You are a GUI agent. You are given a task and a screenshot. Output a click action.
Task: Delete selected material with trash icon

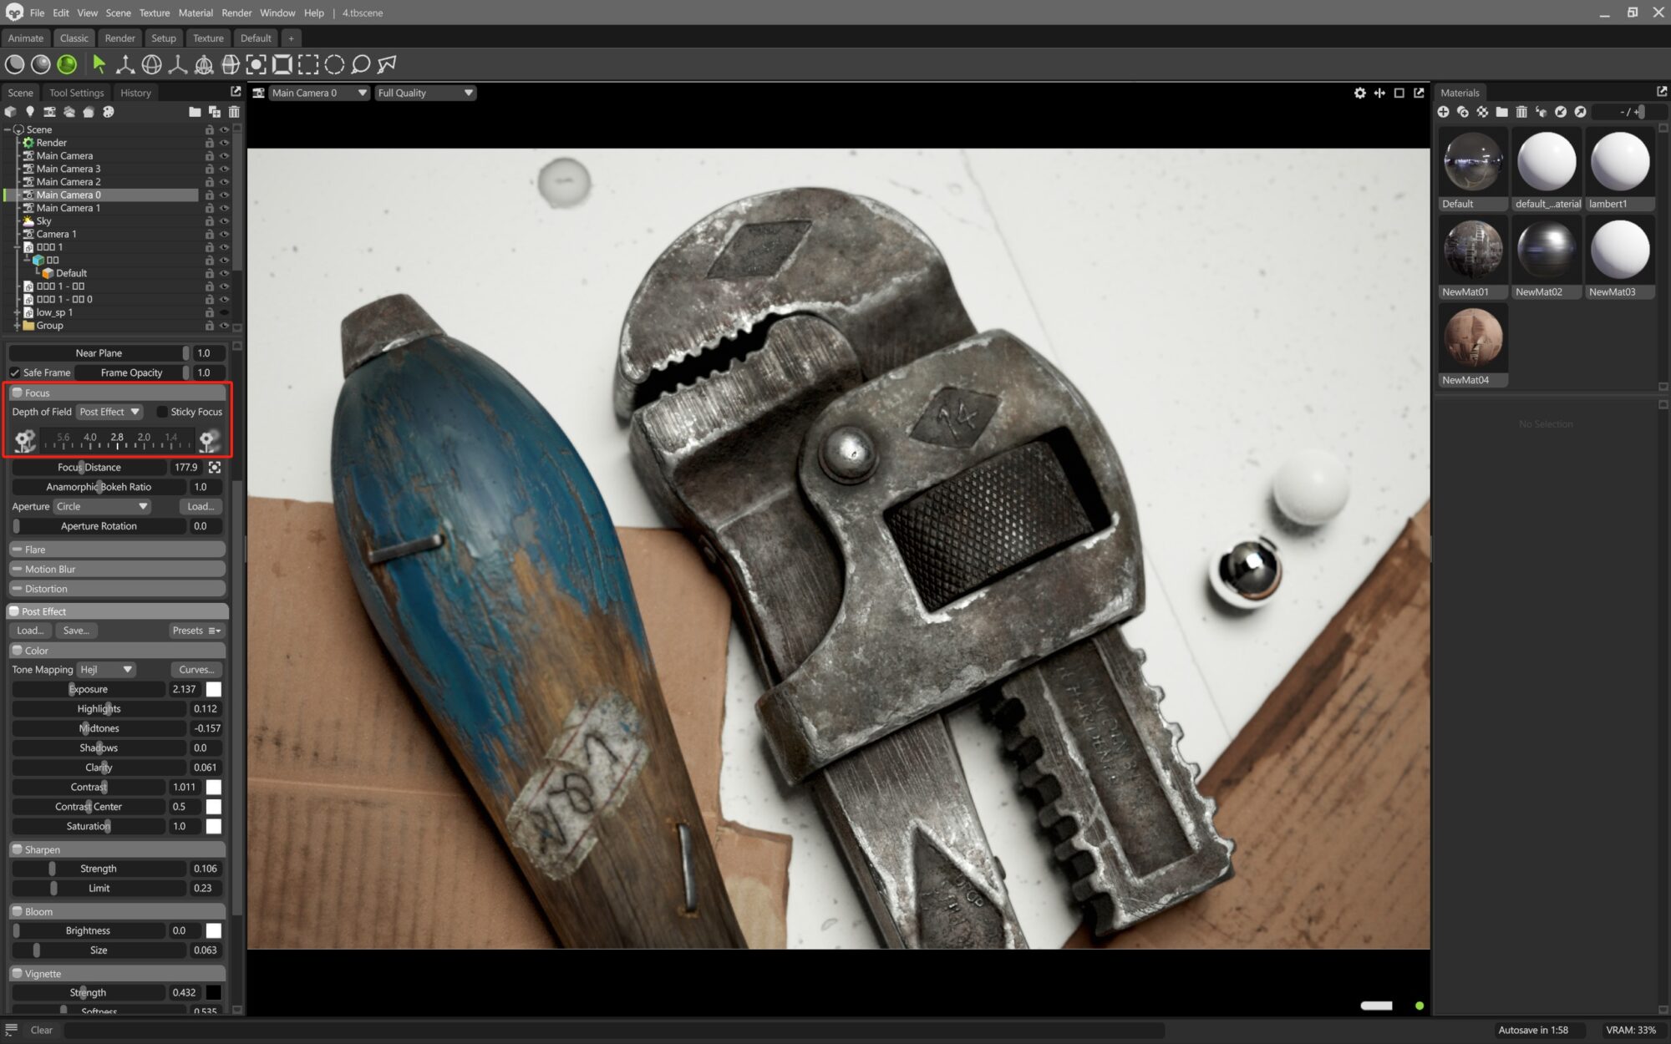pos(1521,112)
